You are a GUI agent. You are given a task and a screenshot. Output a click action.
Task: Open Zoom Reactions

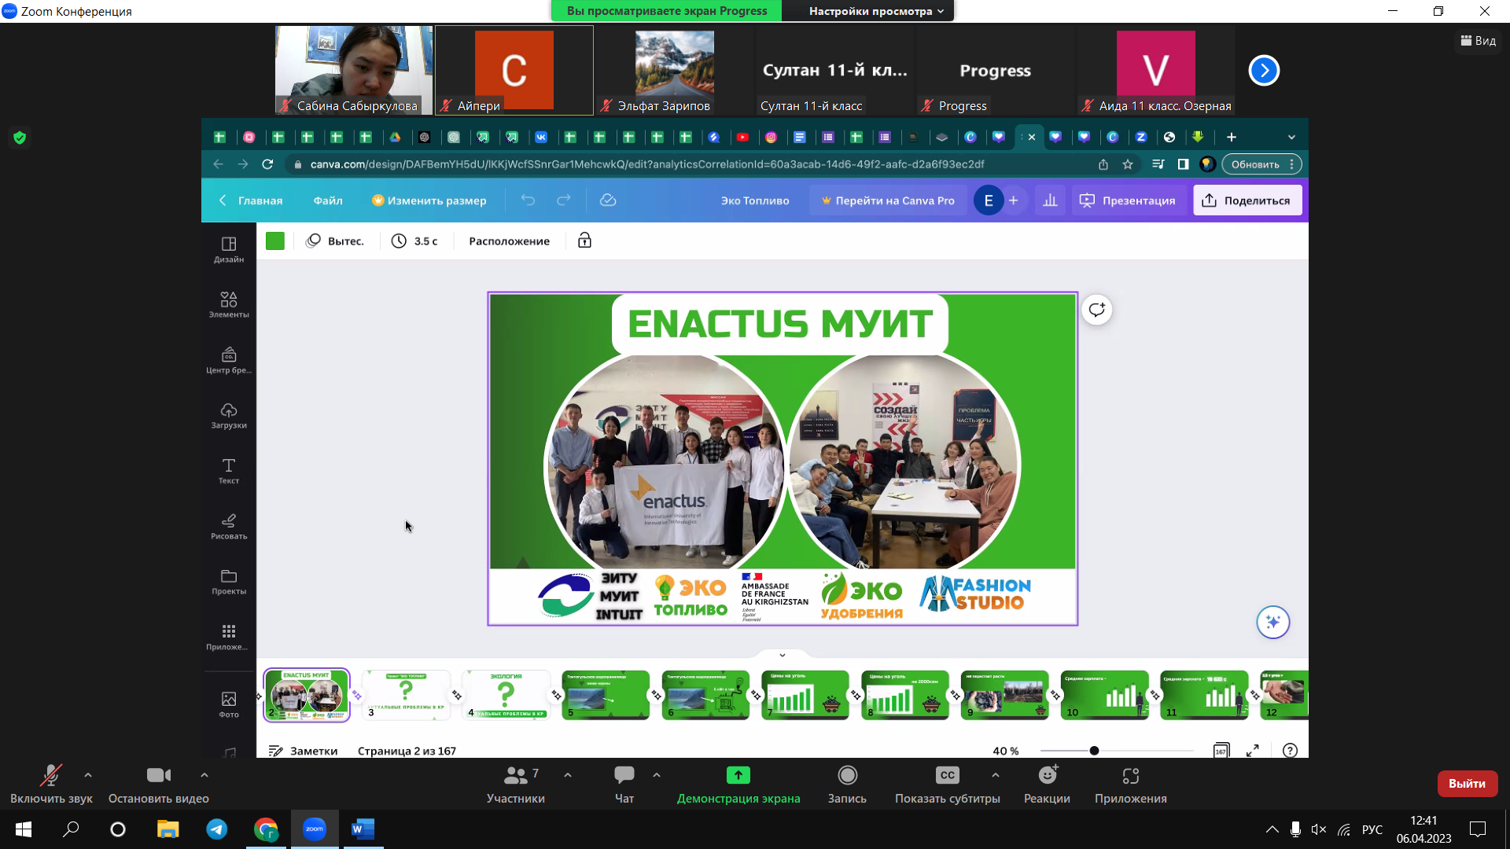[1047, 785]
